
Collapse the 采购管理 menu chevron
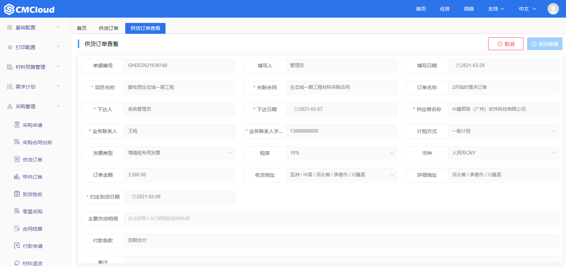click(x=58, y=106)
